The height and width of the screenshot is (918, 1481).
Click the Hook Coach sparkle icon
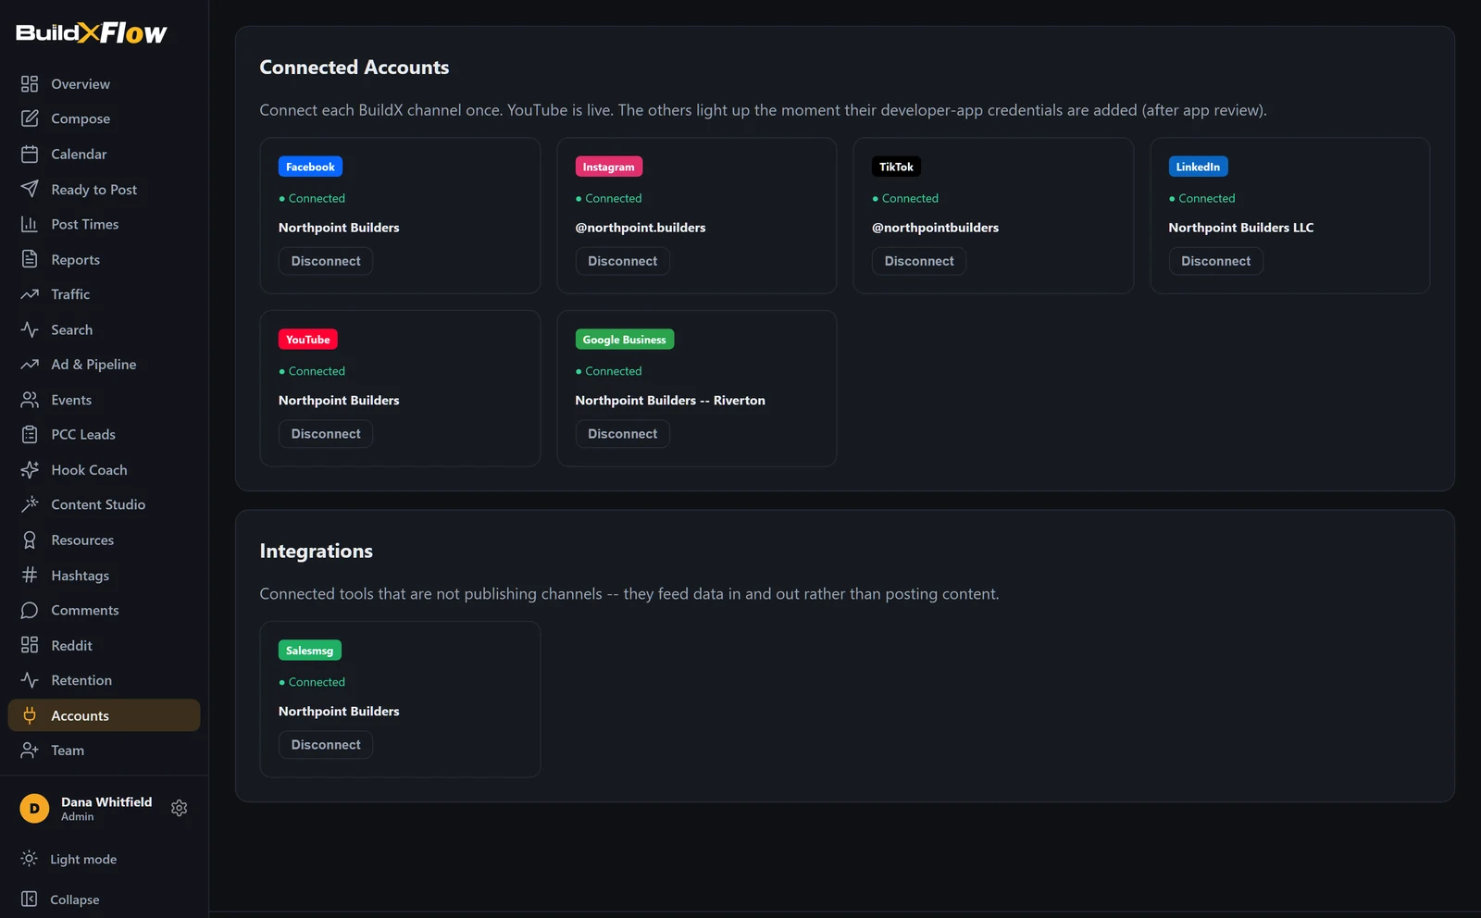pyautogui.click(x=30, y=469)
